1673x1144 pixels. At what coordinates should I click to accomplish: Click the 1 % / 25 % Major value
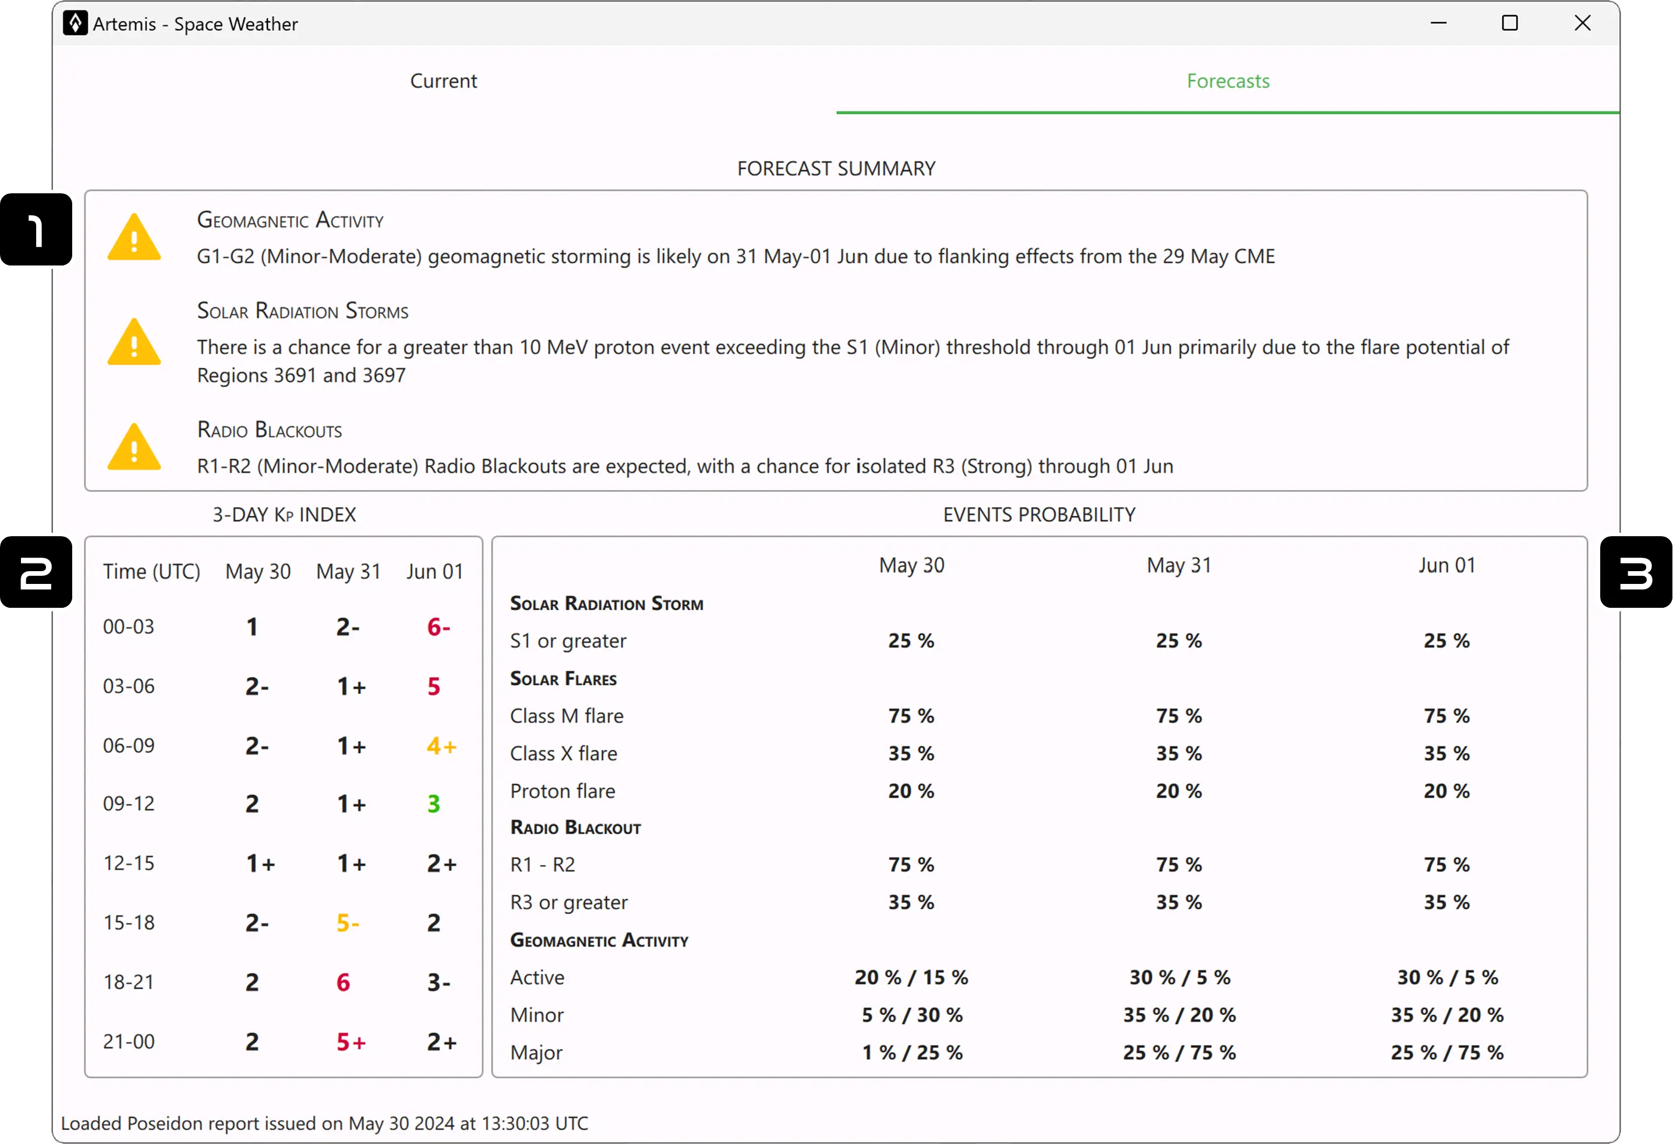tap(912, 1053)
